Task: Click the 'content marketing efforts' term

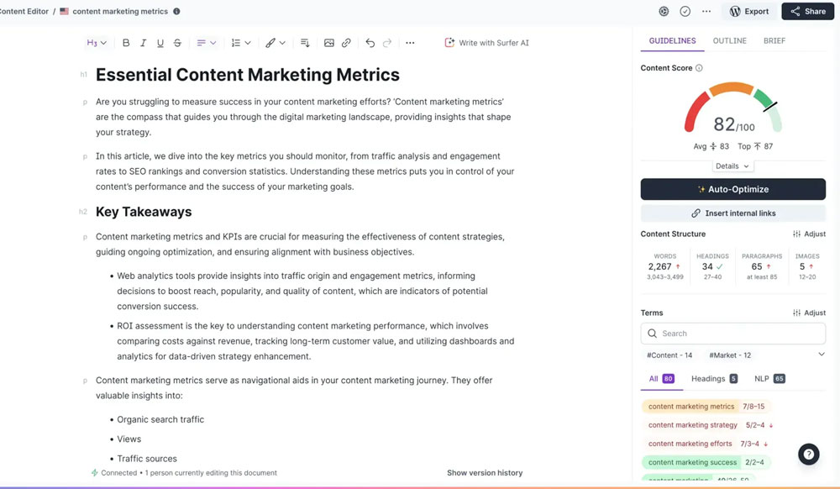Action: [x=707, y=444]
